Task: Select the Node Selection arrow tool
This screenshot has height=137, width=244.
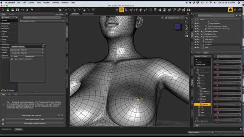Action: (126, 10)
